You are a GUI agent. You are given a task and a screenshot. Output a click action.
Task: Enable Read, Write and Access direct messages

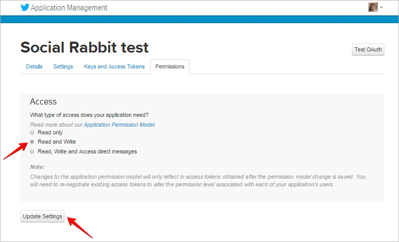pos(32,151)
